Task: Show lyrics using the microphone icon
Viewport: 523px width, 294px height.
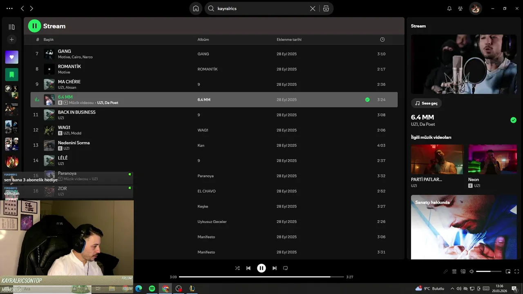Action: pyautogui.click(x=446, y=272)
